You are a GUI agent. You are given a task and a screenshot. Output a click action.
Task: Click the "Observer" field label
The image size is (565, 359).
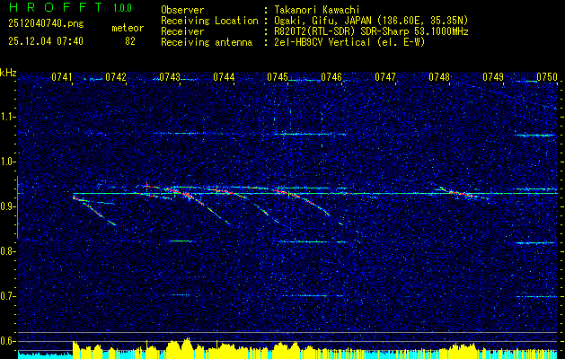(x=182, y=10)
